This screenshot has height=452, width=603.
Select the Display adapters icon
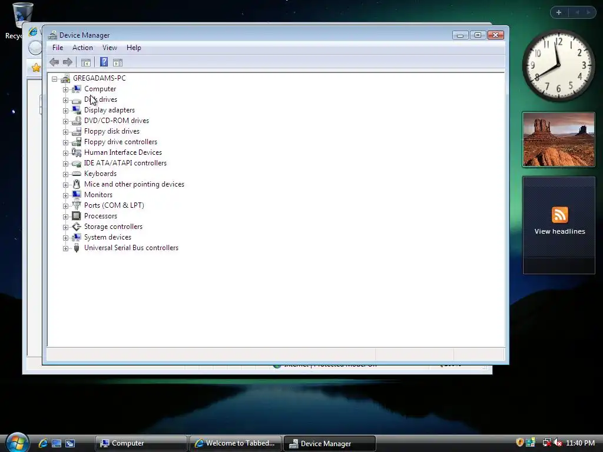click(77, 110)
